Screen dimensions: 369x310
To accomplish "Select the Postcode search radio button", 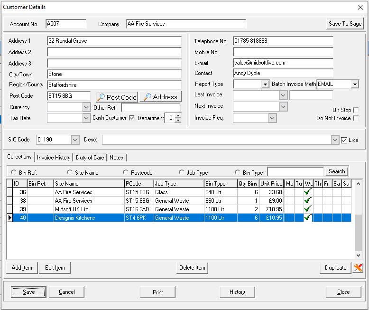I will 125,172.
